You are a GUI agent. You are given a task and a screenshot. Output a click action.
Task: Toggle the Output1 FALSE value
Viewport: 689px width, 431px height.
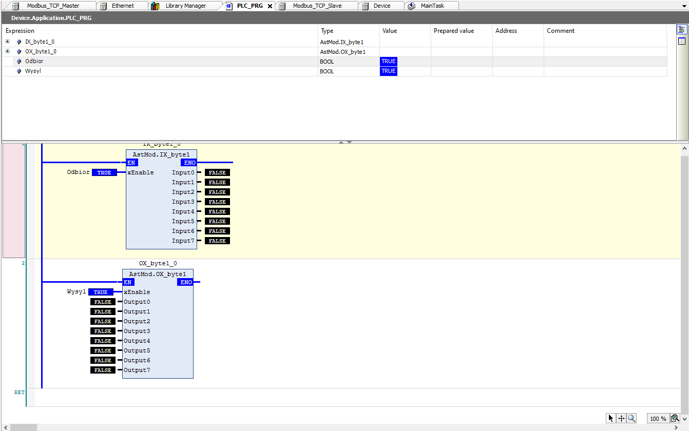103,311
